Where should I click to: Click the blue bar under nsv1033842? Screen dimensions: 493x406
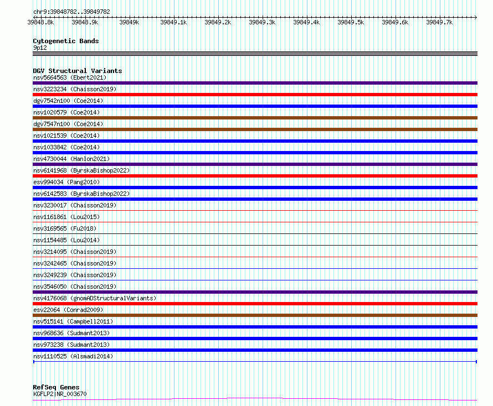(255, 153)
